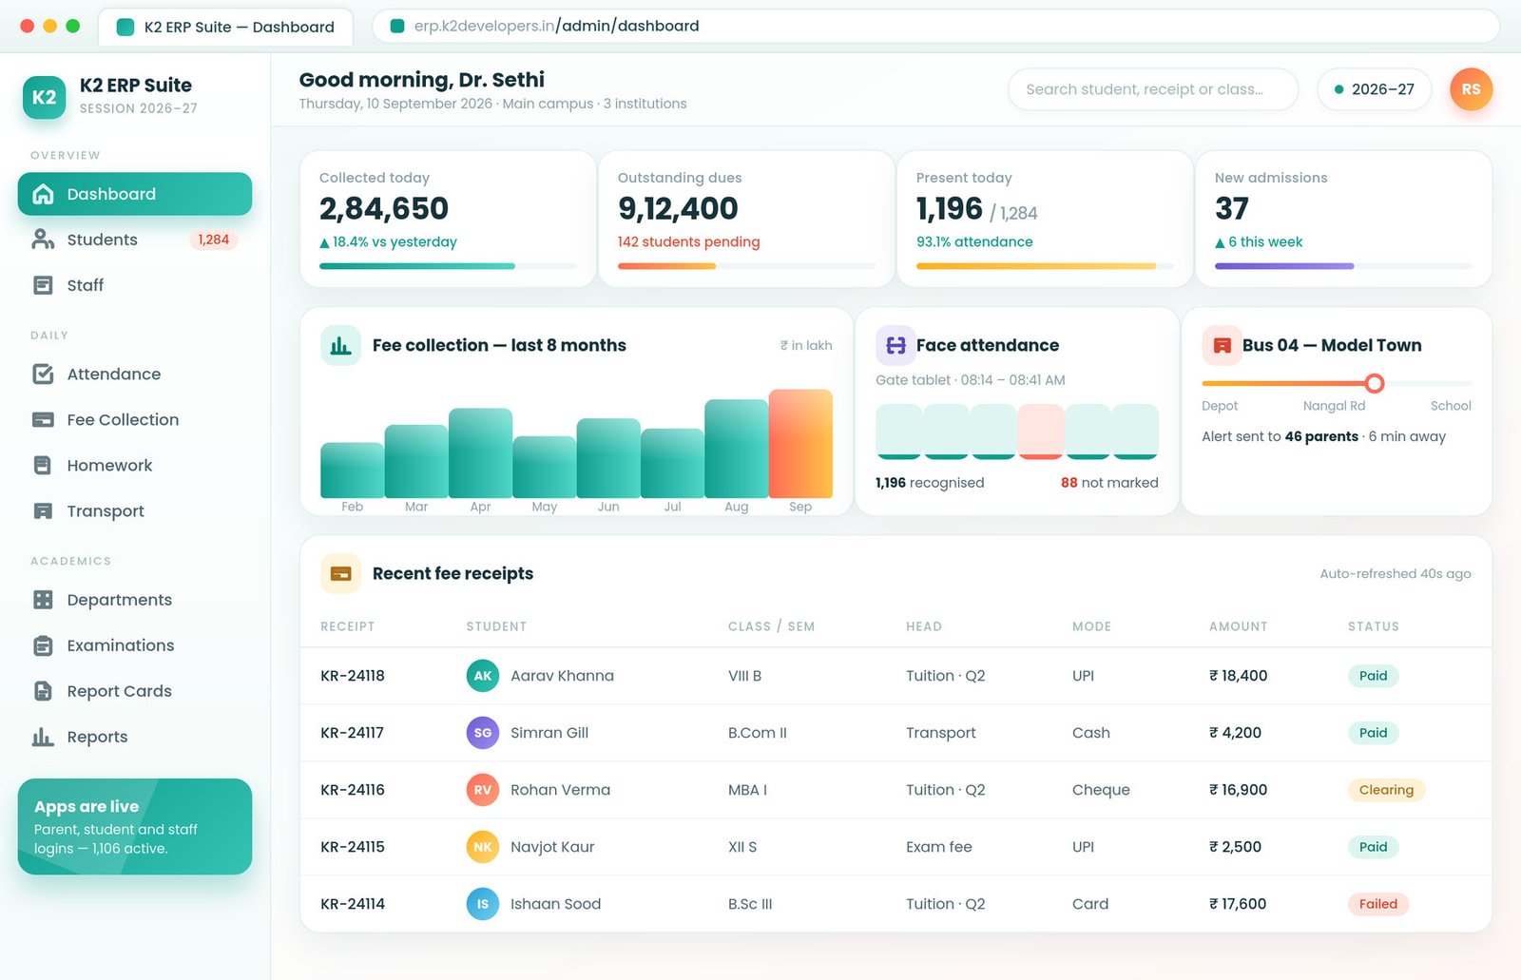Click the Outstanding dues progress bar
The image size is (1521, 980).
[746, 266]
